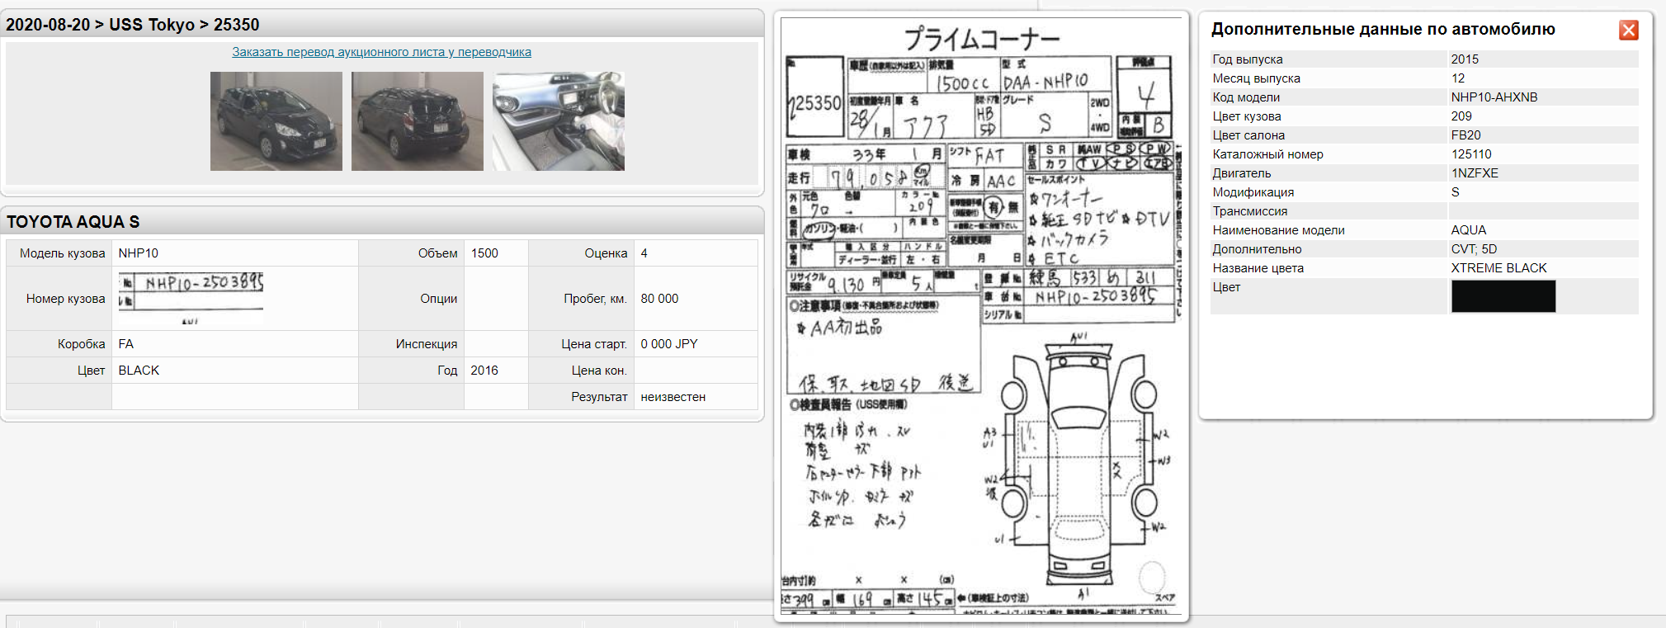Image resolution: width=1666 pixels, height=628 pixels.
Task: Select the gearbox value FA
Action: pos(125,344)
